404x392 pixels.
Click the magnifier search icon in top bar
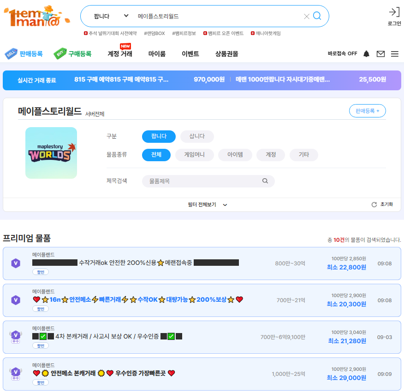[317, 16]
